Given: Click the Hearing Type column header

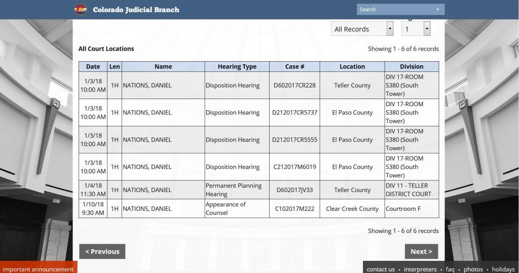Looking at the screenshot, I should [x=237, y=66].
